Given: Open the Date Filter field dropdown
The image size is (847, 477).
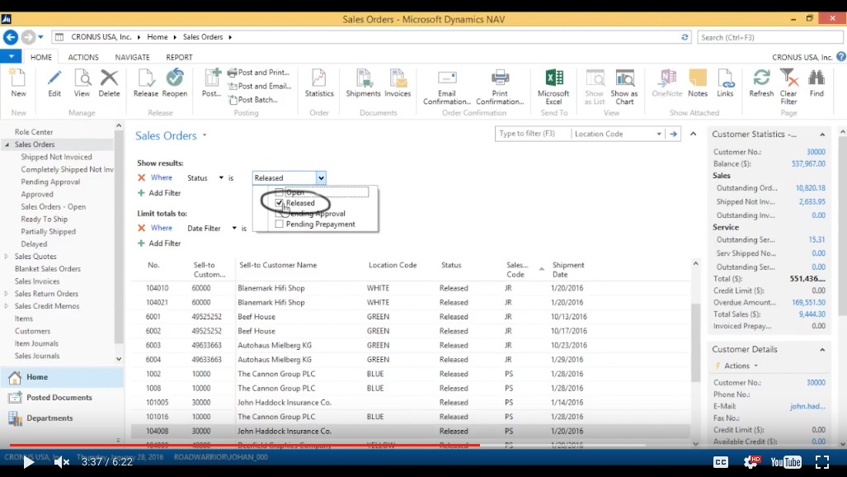Looking at the screenshot, I should pos(234,229).
